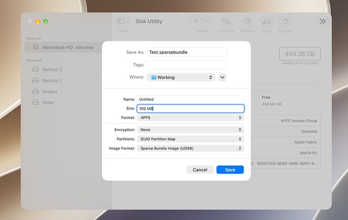Click the disk3s1s1 device value
Image resolution: width=348 pixels, height=220 pixels.
point(308,153)
